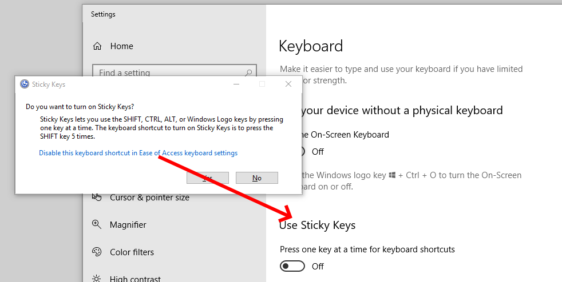The image size is (562, 282).
Task: Minimize the Sticky Keys dialog
Action: [x=236, y=84]
